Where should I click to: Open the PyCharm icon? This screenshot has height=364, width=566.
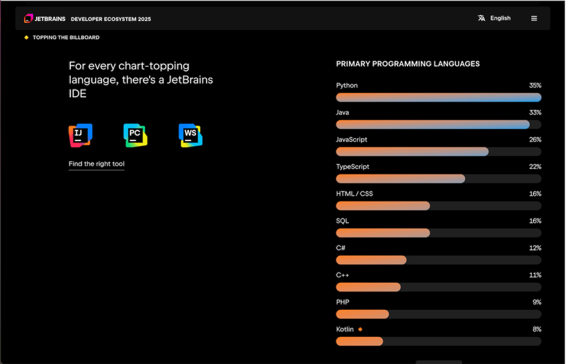tap(135, 135)
